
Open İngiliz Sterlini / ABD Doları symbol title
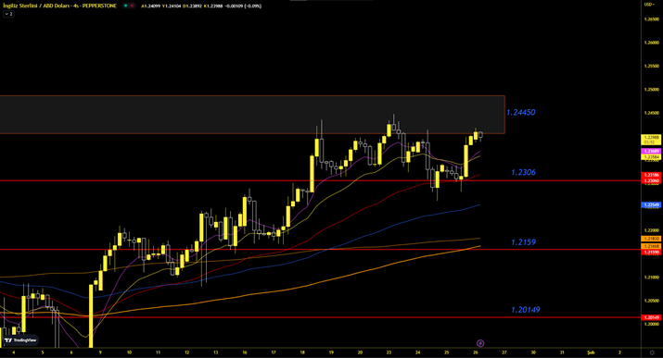(x=59, y=6)
